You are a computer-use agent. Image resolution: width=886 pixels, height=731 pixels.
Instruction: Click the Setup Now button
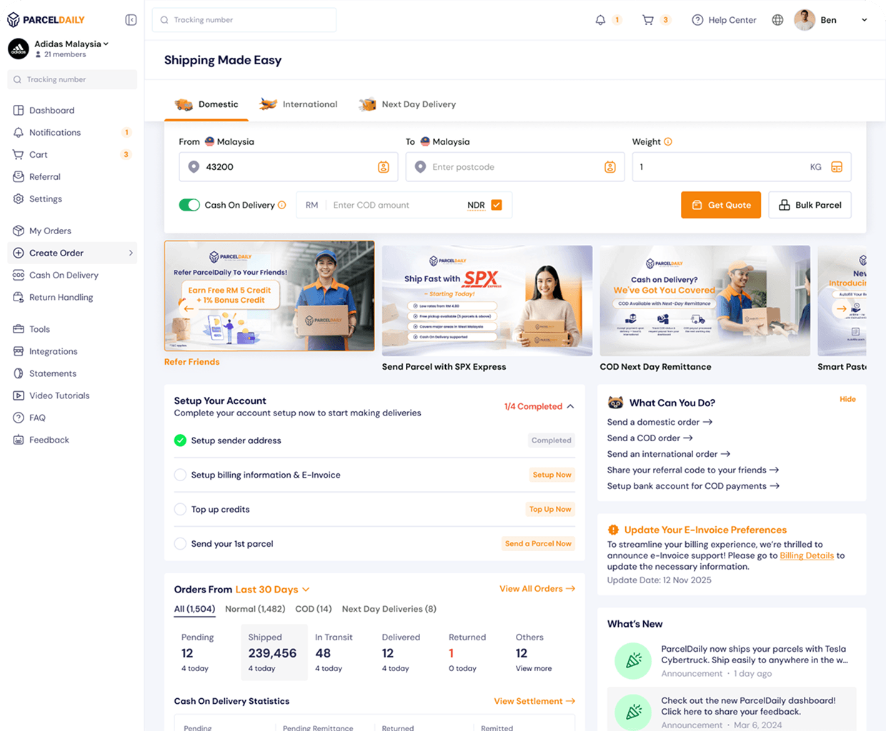552,475
